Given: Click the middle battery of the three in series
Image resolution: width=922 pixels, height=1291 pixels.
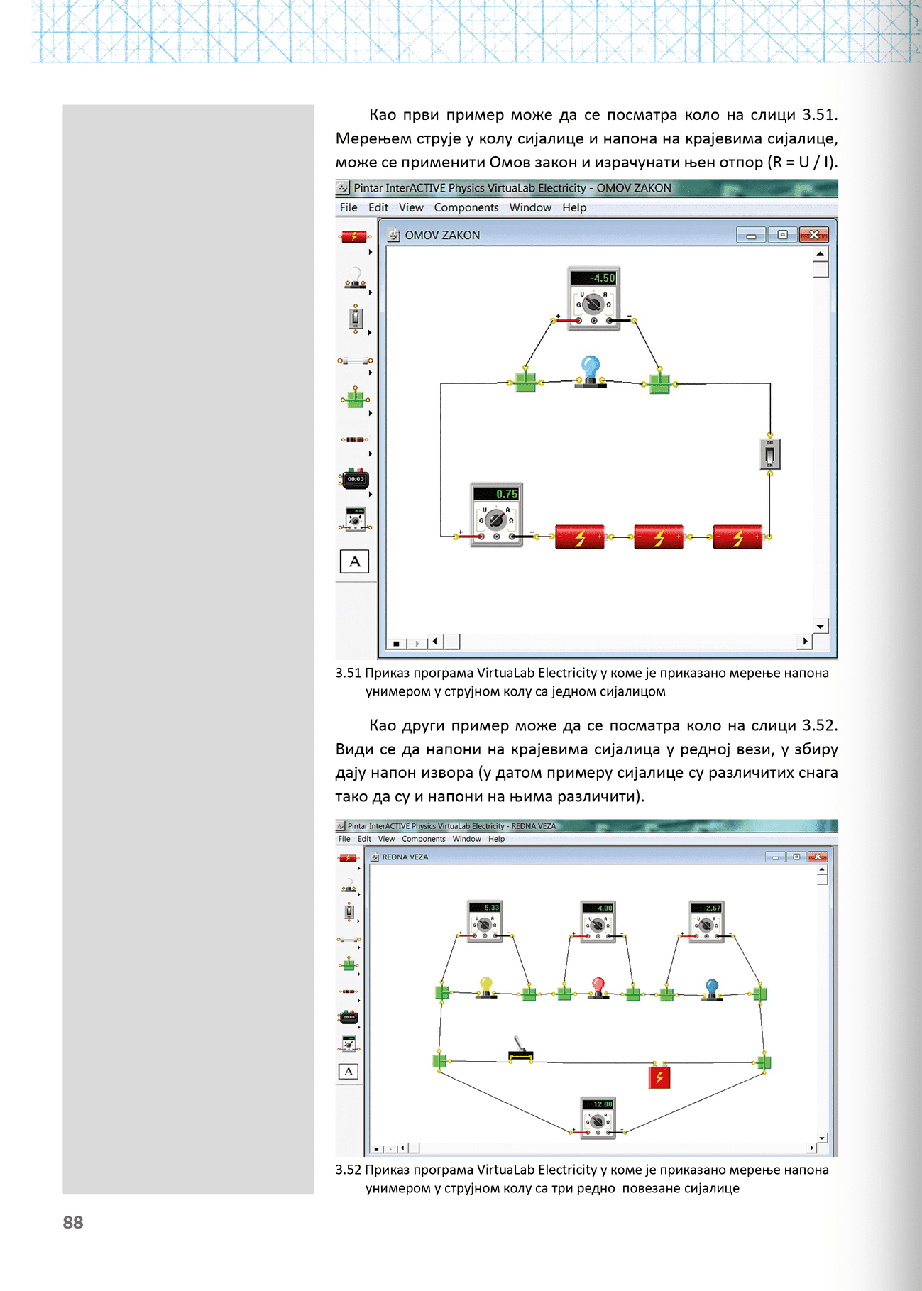Looking at the screenshot, I should [659, 537].
